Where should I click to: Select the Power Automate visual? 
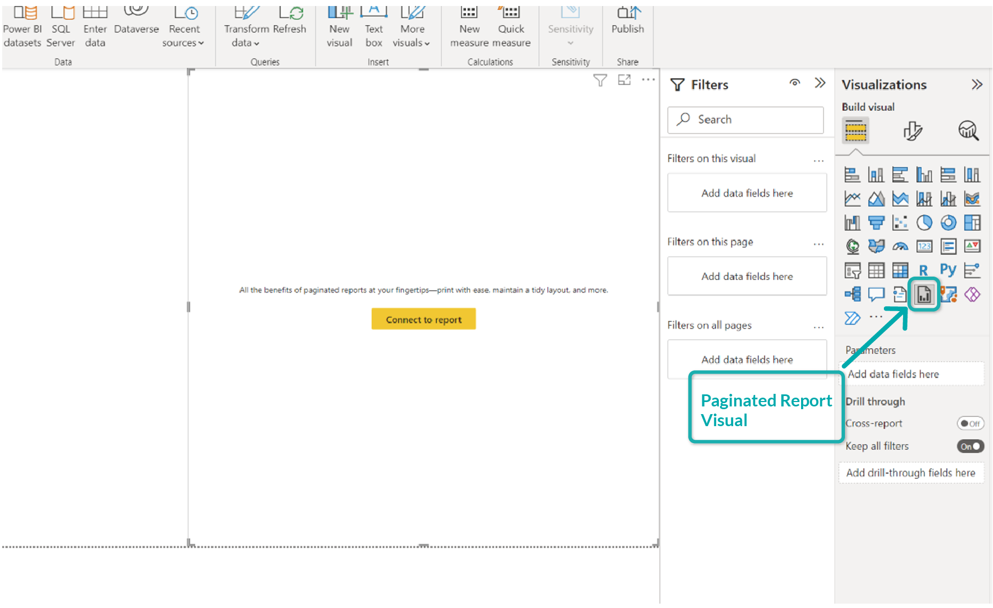(x=852, y=318)
